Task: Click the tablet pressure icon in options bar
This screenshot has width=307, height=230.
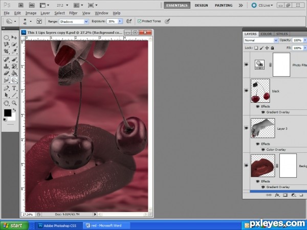Action: point(167,21)
